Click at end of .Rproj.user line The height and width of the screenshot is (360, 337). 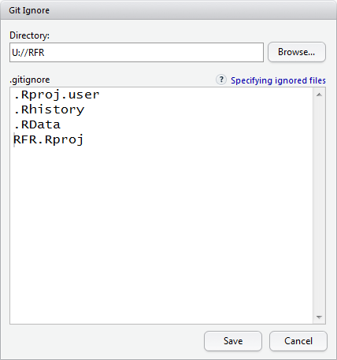coord(101,95)
